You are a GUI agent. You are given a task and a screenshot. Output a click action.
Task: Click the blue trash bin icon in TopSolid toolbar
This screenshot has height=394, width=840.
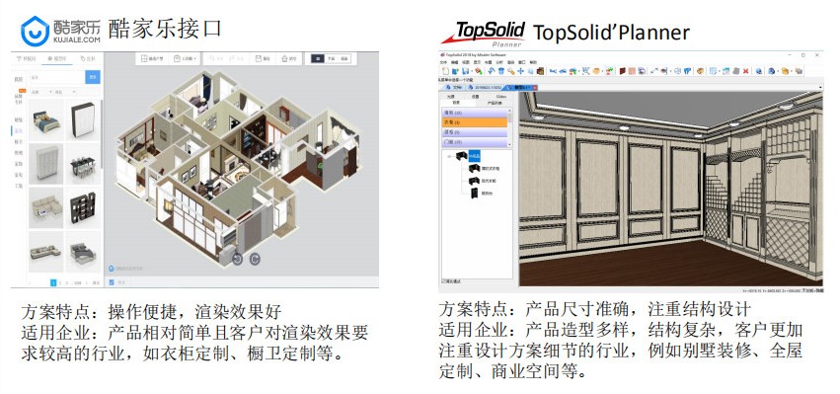(501, 71)
